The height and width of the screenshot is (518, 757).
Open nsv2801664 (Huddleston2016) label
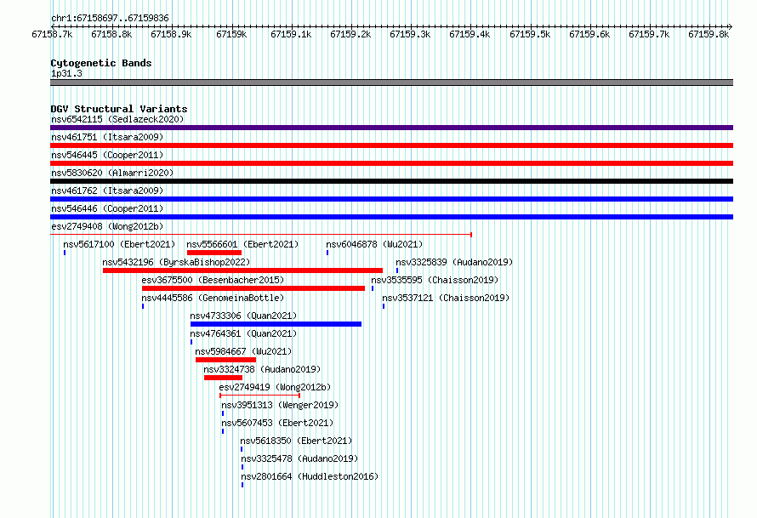(310, 476)
